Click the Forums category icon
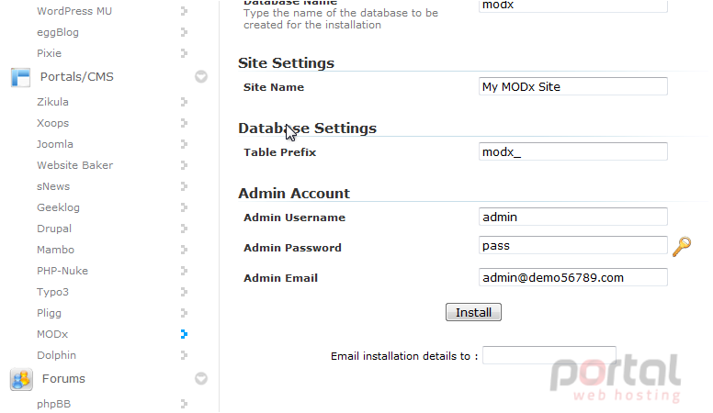Screen dimensions: 713x413 point(21,379)
